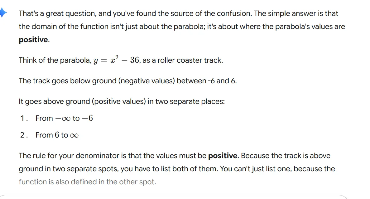Select list item 1, From −∞ to −6
The image size is (370, 199).
tap(64, 118)
